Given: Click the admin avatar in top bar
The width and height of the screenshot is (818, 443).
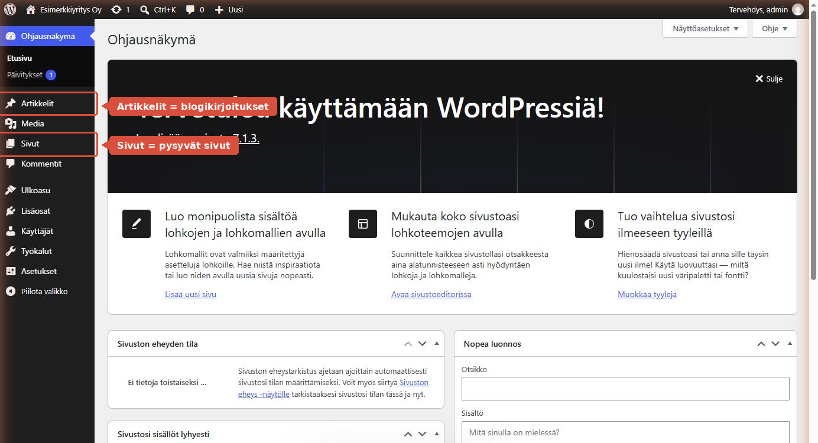Looking at the screenshot, I should pyautogui.click(x=798, y=9).
